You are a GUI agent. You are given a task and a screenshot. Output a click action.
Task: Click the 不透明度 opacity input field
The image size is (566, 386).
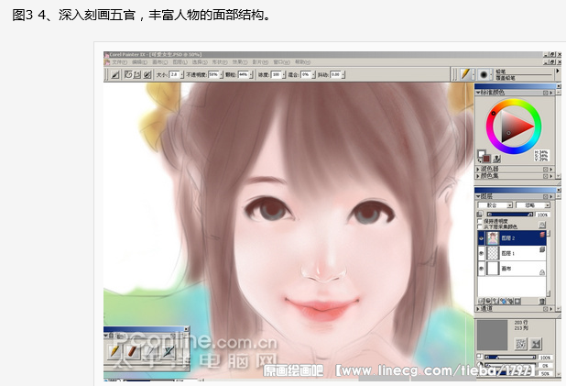[213, 75]
